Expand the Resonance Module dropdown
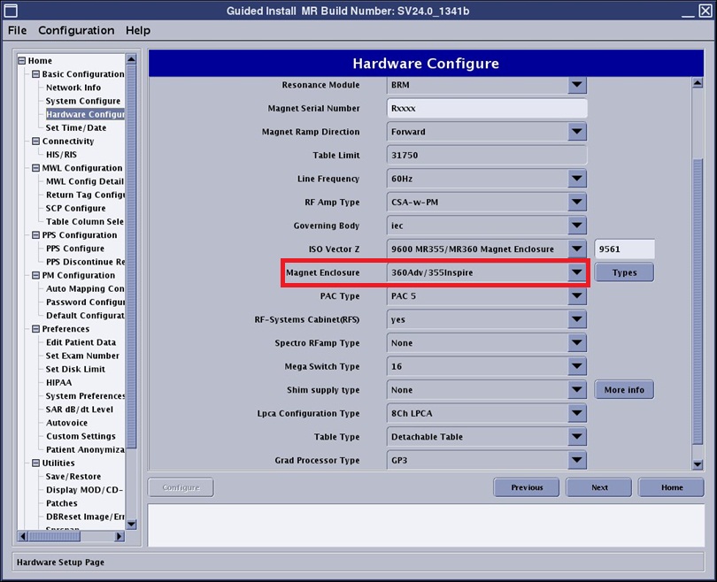The image size is (717, 582). coord(577,85)
